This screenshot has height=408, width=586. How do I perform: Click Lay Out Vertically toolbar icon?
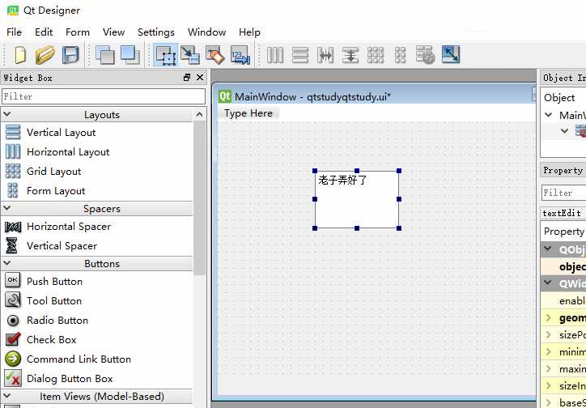(x=300, y=55)
